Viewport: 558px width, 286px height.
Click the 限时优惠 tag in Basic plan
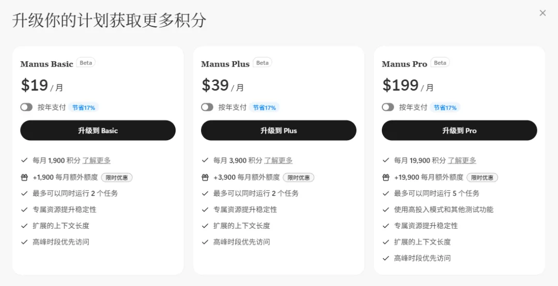pyautogui.click(x=117, y=177)
